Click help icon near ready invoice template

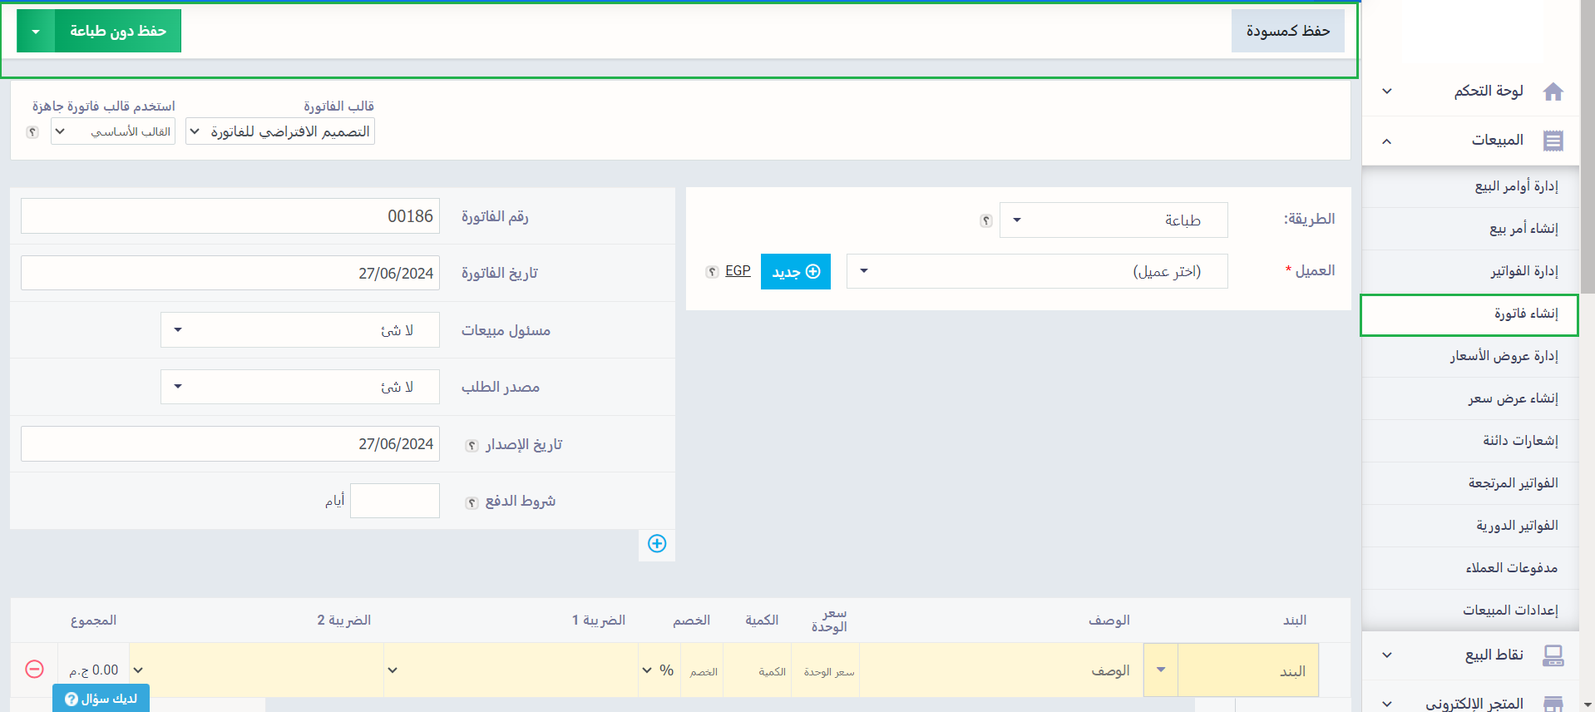[32, 132]
